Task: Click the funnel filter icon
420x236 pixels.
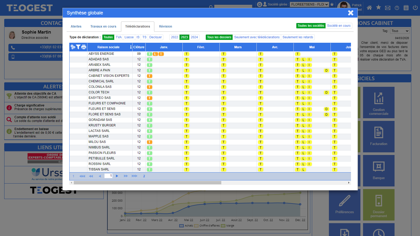Action: 78,47
